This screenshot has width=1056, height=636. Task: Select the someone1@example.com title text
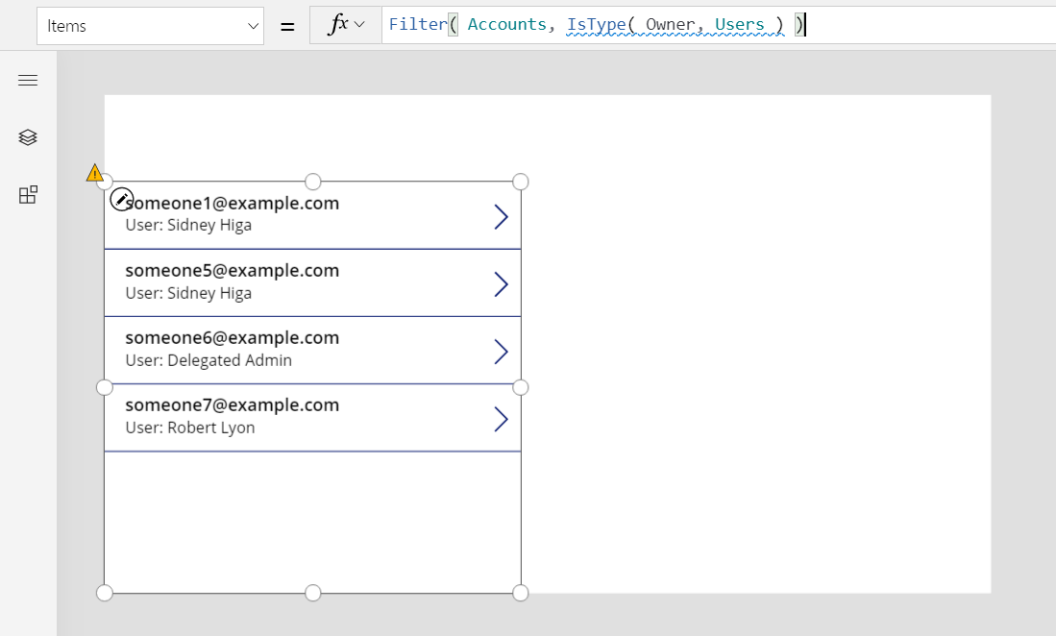pos(233,204)
